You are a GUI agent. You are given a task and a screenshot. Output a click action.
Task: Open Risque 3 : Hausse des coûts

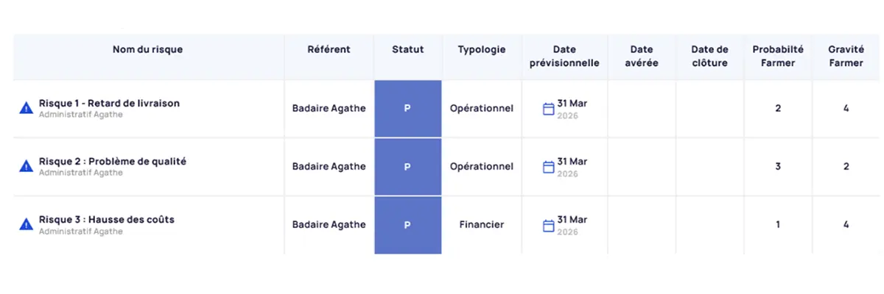point(106,220)
